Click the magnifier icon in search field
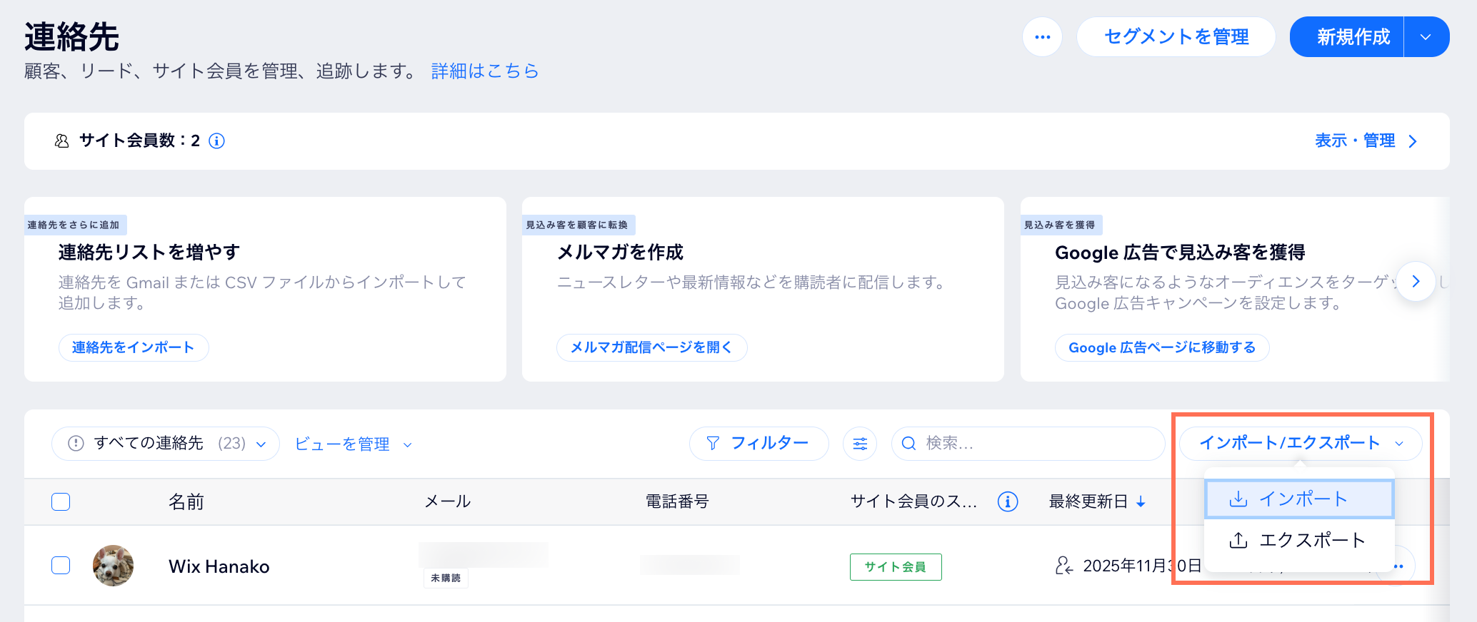 (x=909, y=444)
